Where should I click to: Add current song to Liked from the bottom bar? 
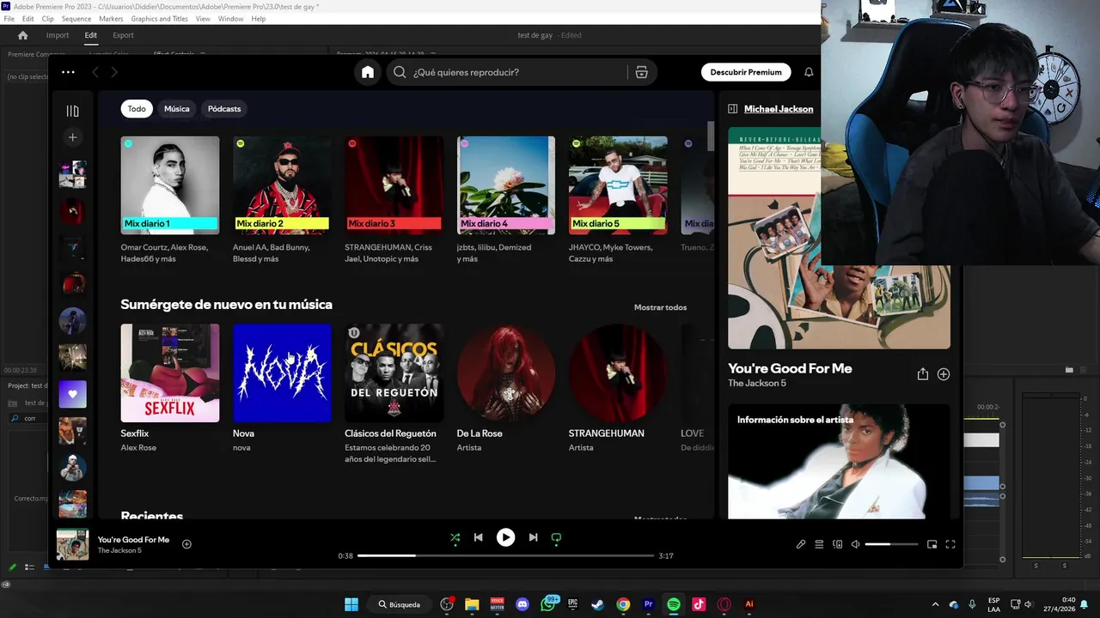coord(186,544)
